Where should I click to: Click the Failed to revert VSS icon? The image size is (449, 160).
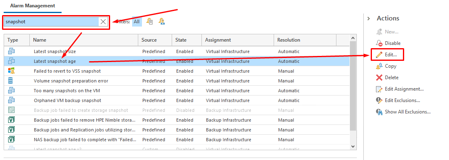click(x=11, y=71)
